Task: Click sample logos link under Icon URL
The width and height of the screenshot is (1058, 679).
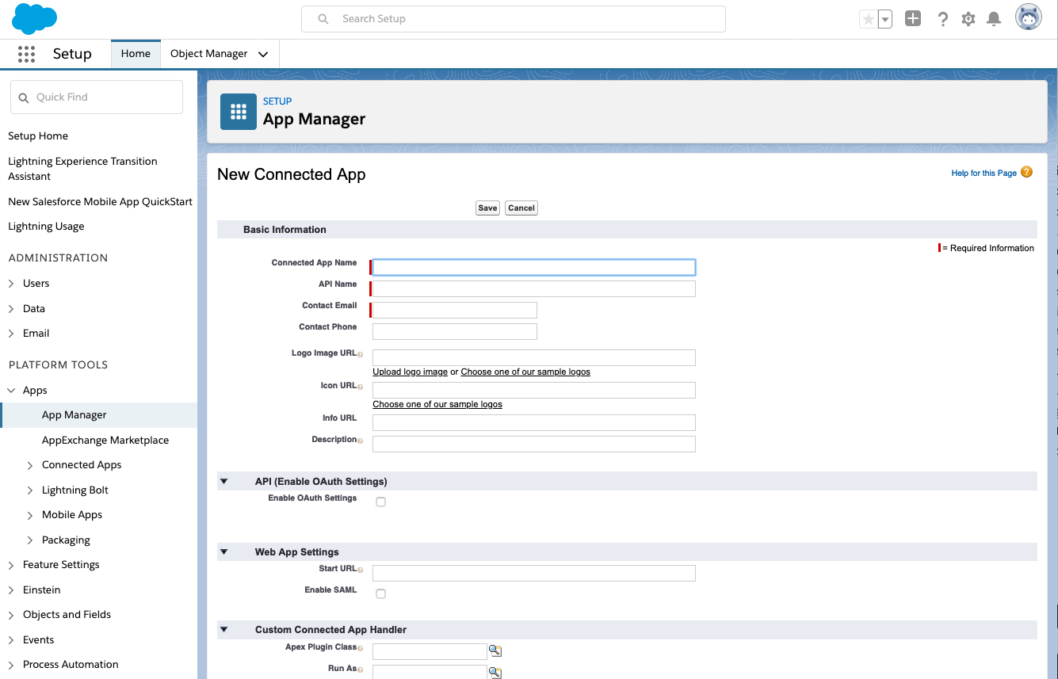Action: [437, 404]
